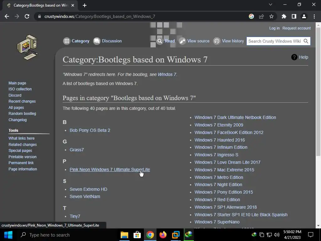Open the Windows Start menu

(8, 235)
